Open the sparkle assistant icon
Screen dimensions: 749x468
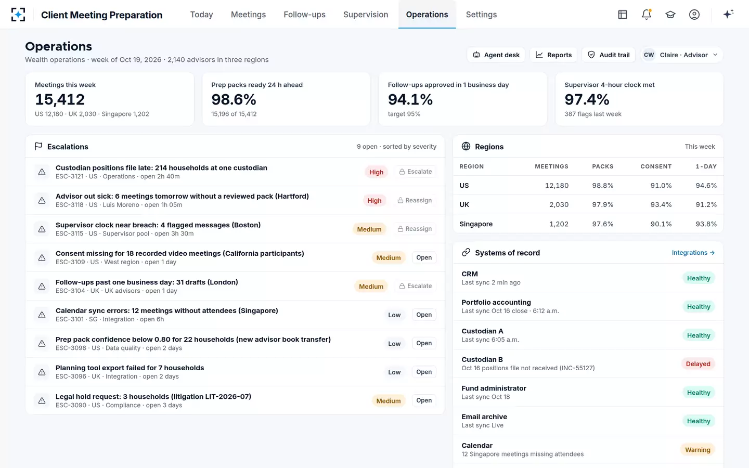[728, 14]
